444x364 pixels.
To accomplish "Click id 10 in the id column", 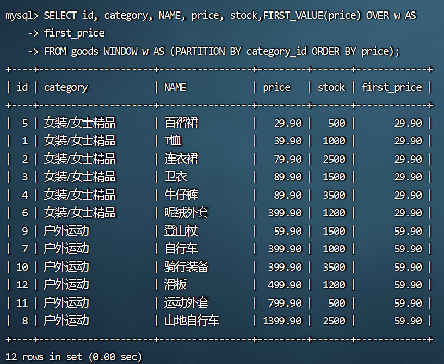I will (x=22, y=267).
